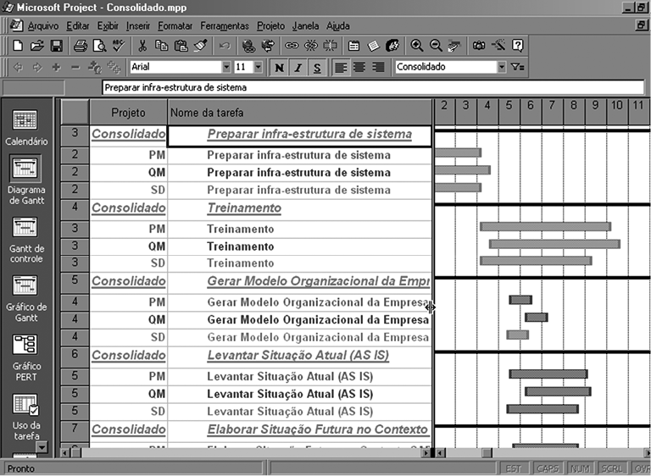Viewport: 651px width, 476px height.
Task: Click the Undo arrow icon
Action: coord(225,46)
